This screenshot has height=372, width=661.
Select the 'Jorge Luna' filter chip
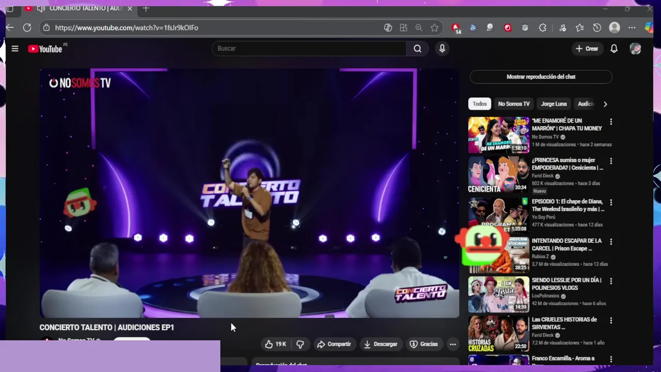click(x=554, y=104)
